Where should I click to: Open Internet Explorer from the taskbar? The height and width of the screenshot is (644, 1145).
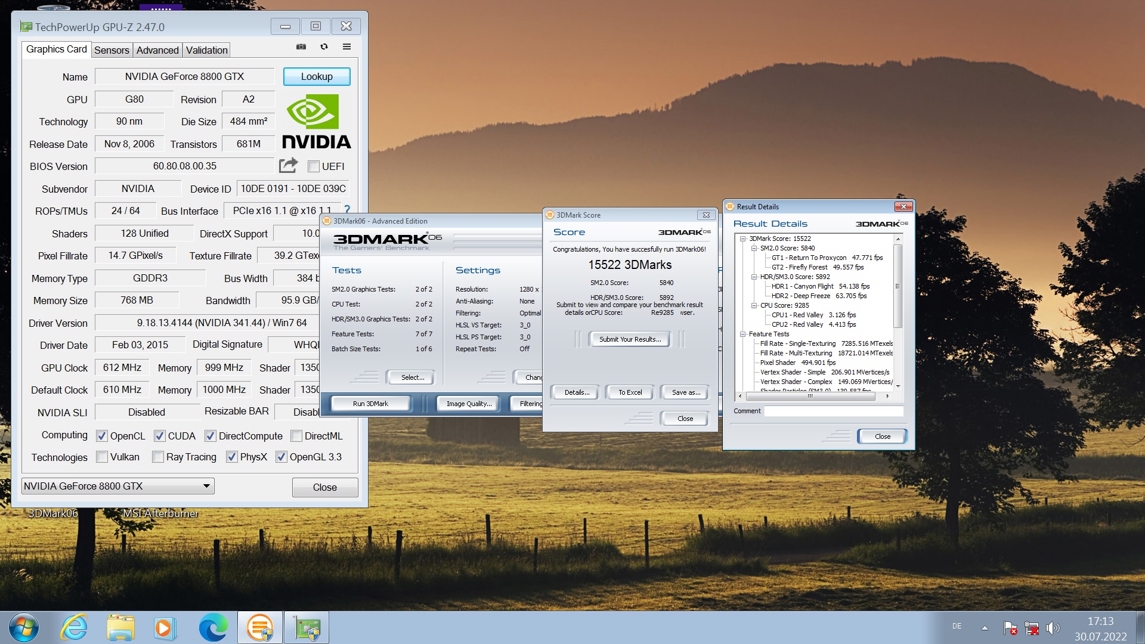[x=75, y=628]
